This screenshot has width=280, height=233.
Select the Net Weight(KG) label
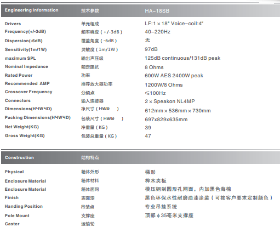[22, 127]
